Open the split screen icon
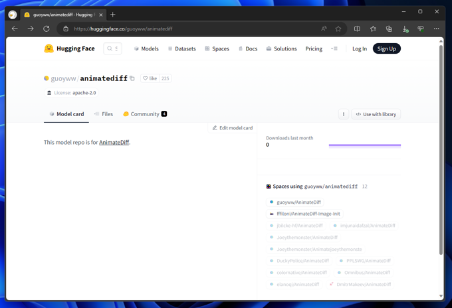 tap(357, 29)
